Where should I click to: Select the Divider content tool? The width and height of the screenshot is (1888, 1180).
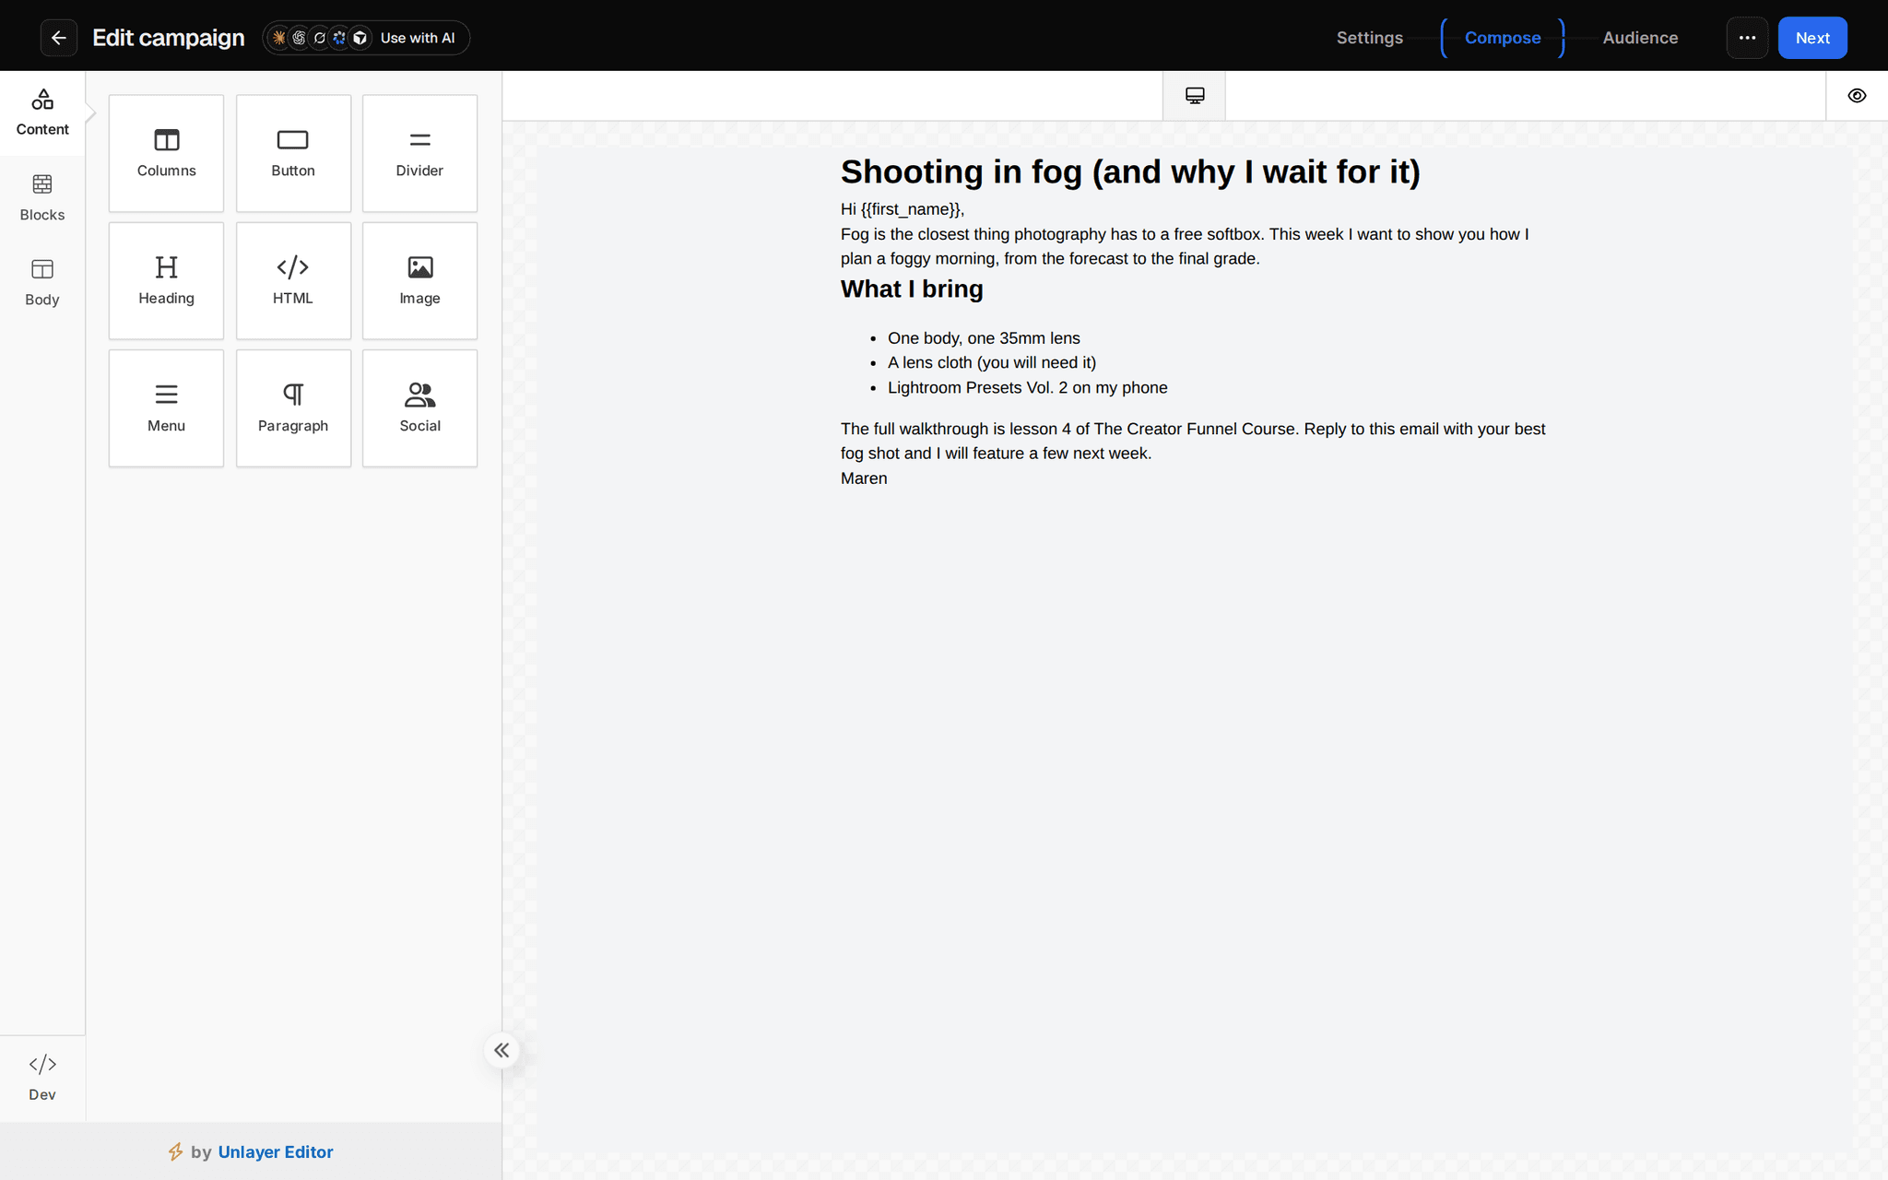(419, 153)
